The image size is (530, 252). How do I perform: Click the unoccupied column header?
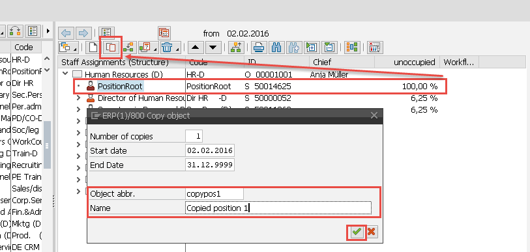click(x=407, y=62)
